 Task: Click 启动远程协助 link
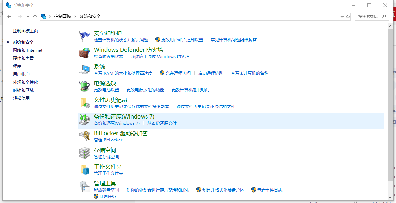[211, 73]
